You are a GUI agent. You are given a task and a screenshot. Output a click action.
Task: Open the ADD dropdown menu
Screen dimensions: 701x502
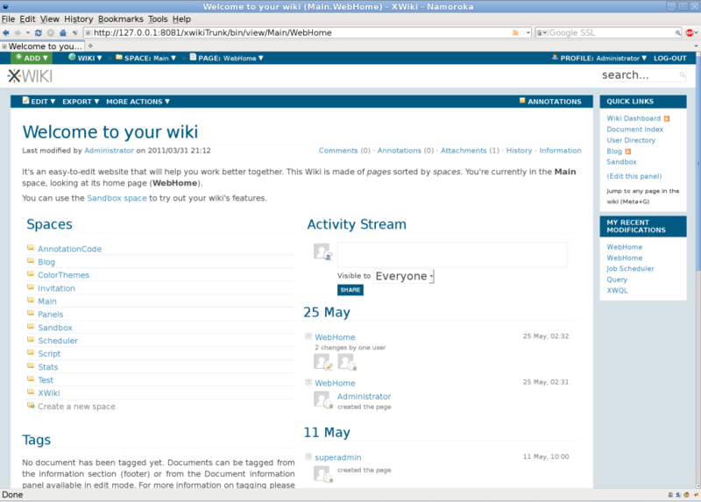click(x=32, y=58)
